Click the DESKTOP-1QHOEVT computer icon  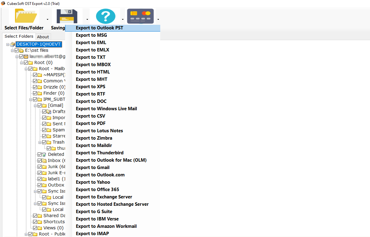click(x=13, y=44)
